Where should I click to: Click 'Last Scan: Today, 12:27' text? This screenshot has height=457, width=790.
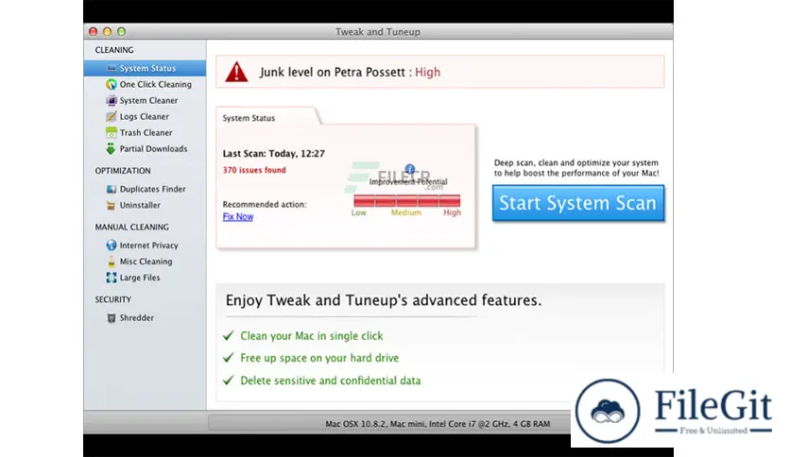click(274, 154)
